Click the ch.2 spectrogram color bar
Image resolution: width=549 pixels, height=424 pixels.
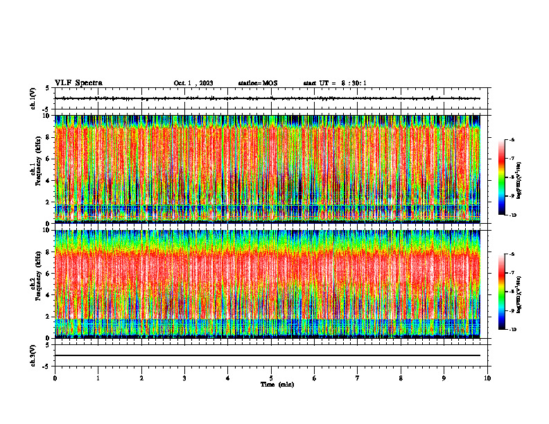coord(501,292)
